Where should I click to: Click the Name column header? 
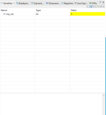[x=18, y=10]
